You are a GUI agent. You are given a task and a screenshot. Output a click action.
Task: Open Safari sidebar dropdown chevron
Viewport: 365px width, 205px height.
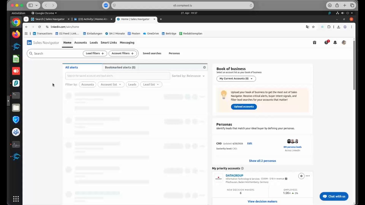(x=36, y=5)
